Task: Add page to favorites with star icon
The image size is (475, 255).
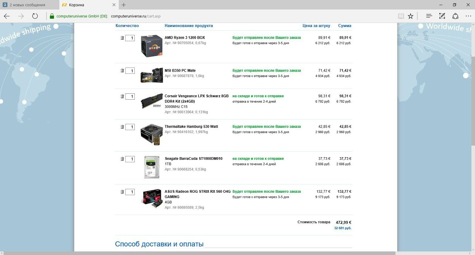Action: (x=410, y=16)
